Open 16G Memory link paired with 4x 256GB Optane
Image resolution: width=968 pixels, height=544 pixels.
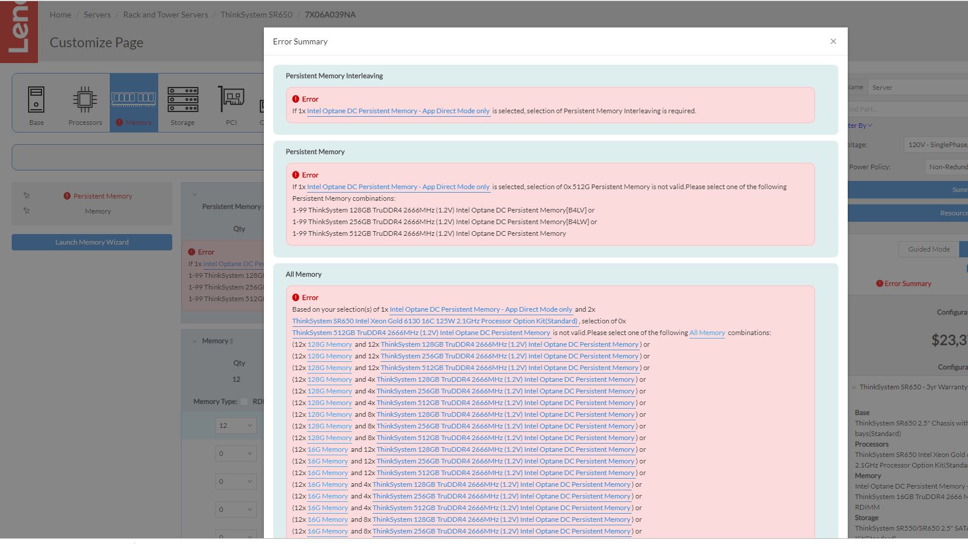pos(328,496)
